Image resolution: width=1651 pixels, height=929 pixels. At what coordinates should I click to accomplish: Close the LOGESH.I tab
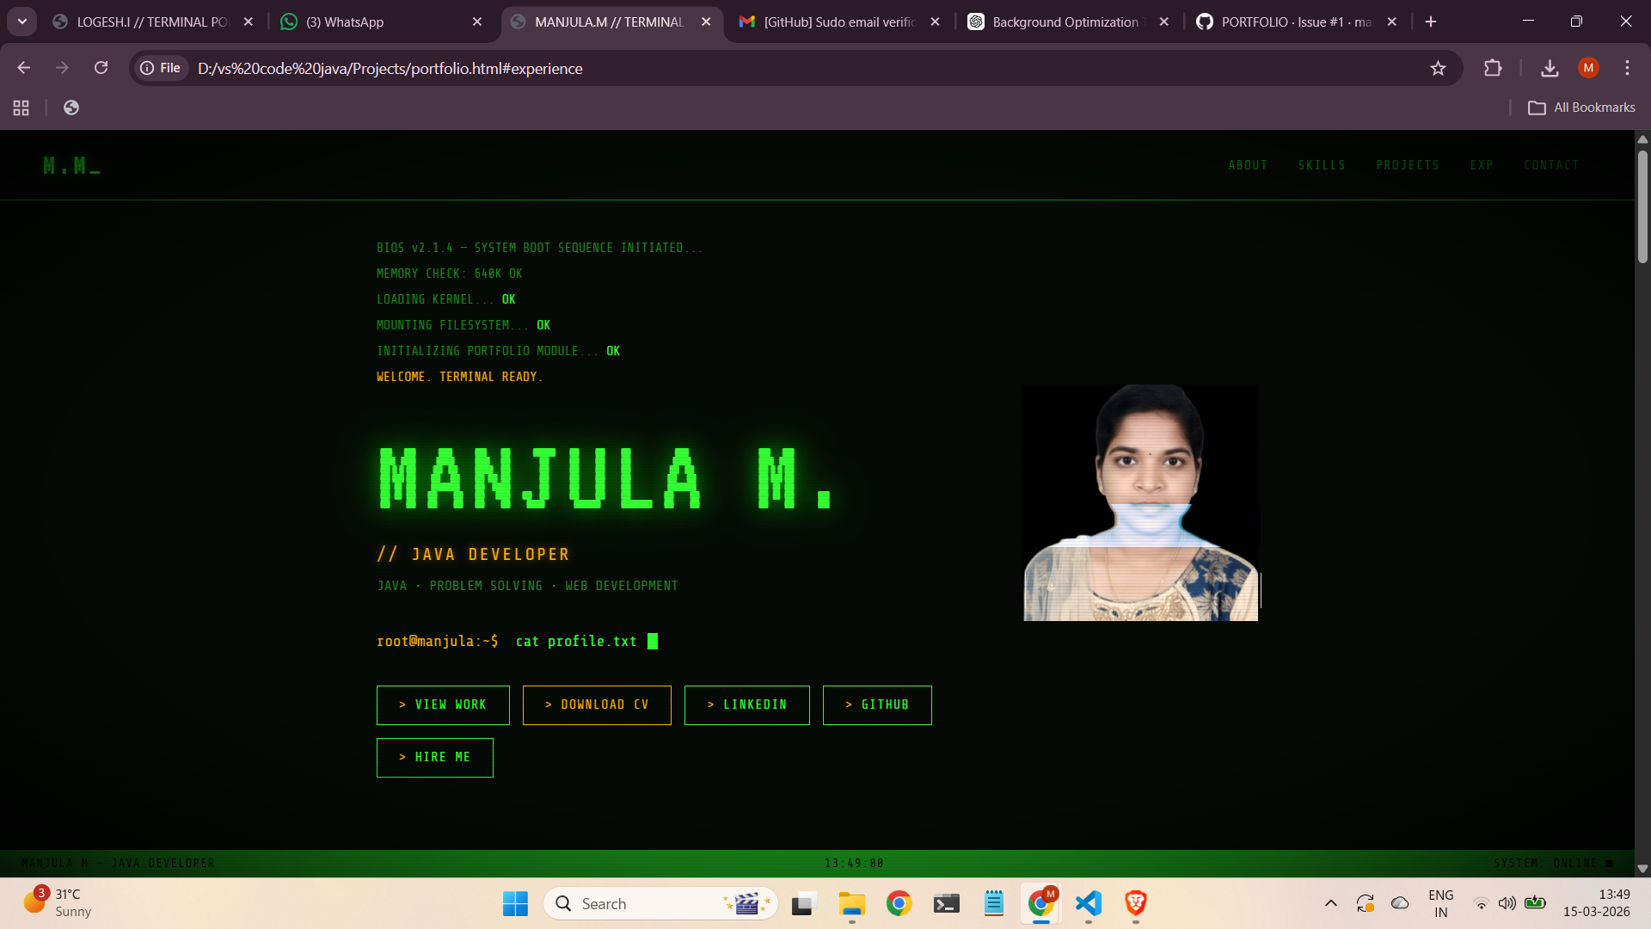click(x=249, y=22)
